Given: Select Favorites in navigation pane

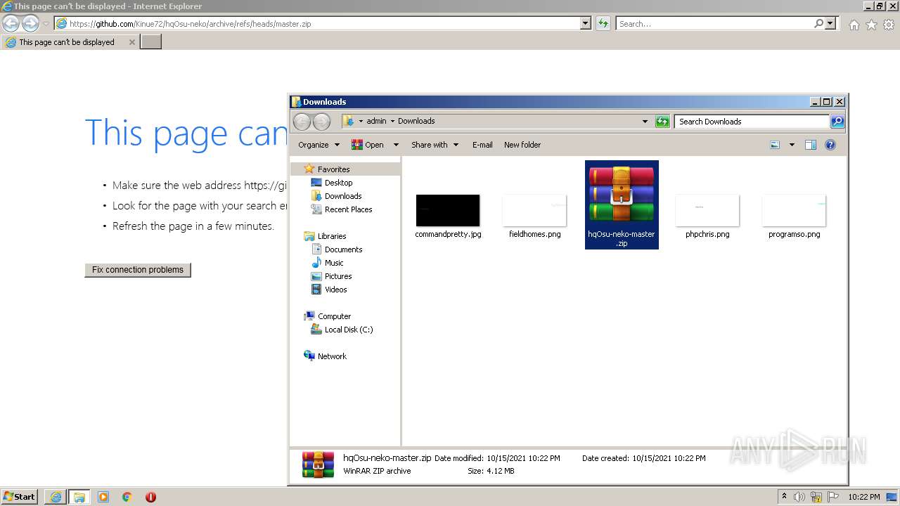Looking at the screenshot, I should point(333,169).
